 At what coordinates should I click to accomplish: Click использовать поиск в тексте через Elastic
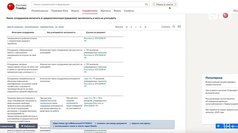(76, 126)
